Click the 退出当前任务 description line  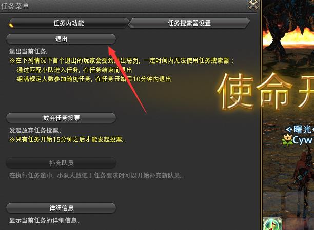tap(29, 51)
